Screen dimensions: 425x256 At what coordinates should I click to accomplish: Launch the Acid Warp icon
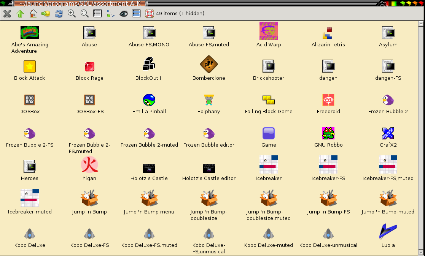pos(269,31)
